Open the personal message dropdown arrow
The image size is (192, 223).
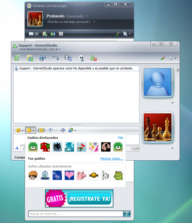94,22
